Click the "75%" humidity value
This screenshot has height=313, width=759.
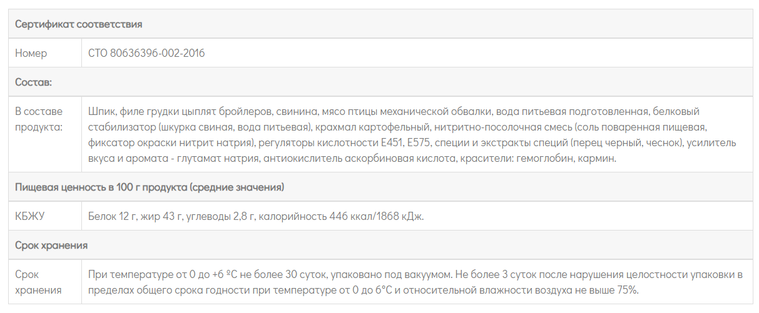coord(626,290)
